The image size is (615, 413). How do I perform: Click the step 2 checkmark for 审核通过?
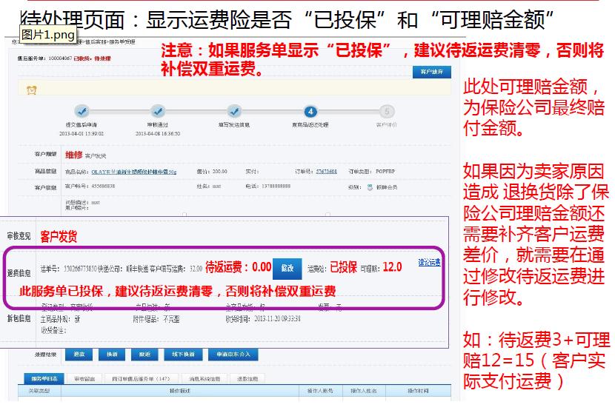coord(158,112)
